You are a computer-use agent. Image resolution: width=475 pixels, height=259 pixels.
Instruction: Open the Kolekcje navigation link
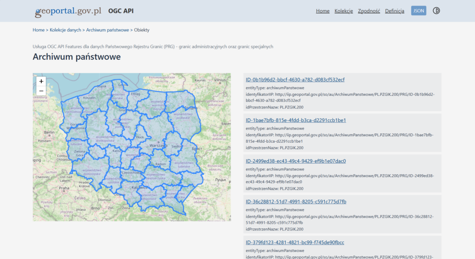click(x=344, y=11)
